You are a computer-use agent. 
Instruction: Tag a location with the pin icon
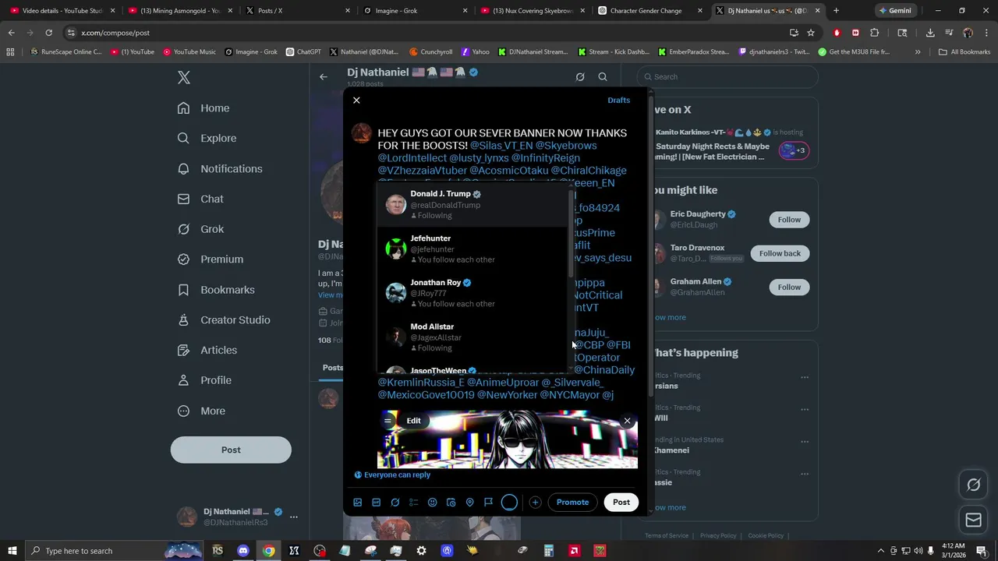[470, 503]
